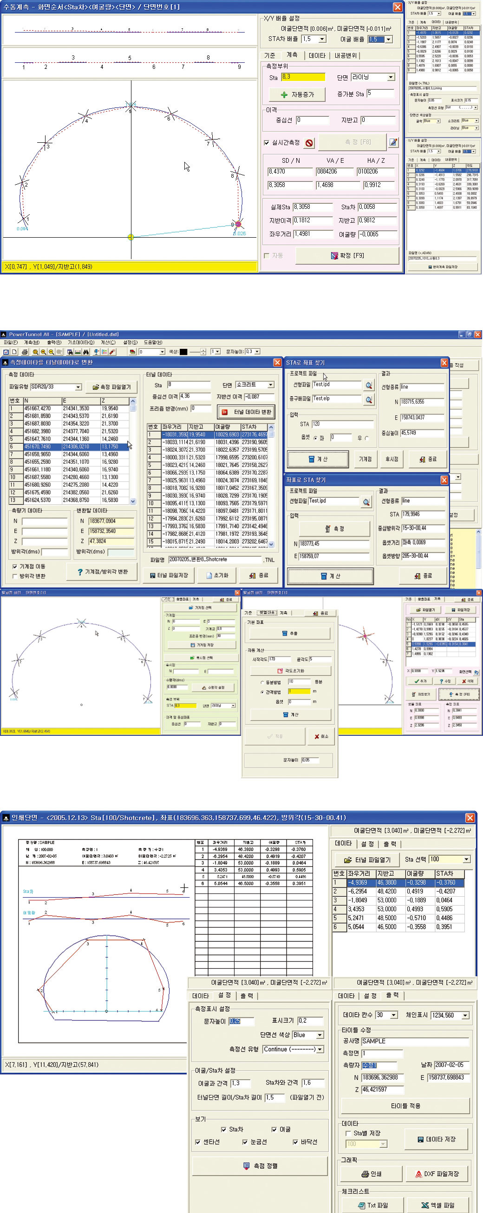Click the new document icon in toolbar
Viewport: 483px width, 1213px height.
click(14, 352)
